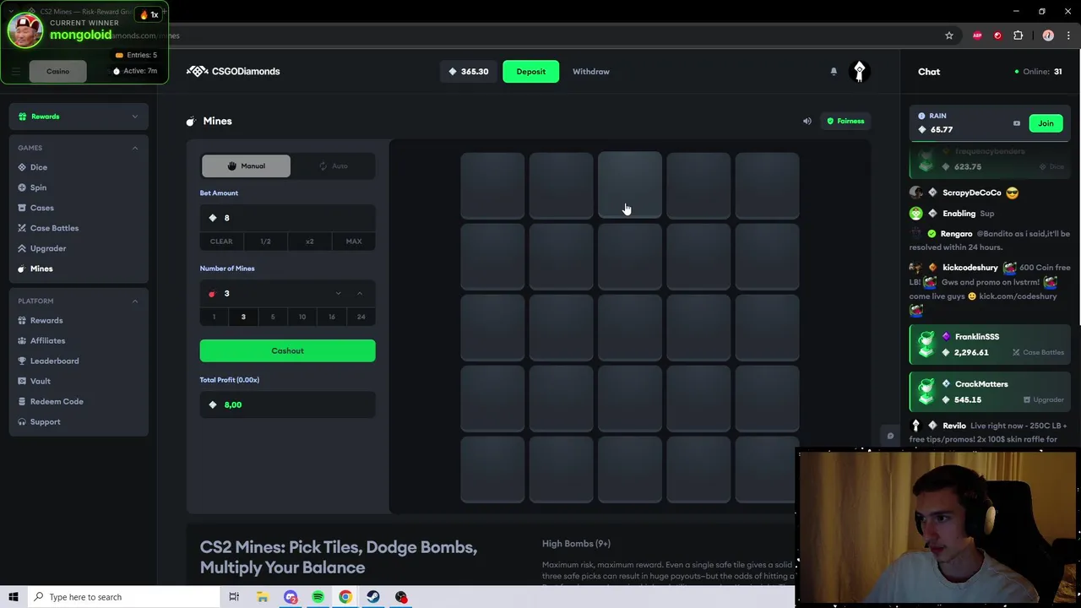Viewport: 1081px width, 608px height.
Task: Select 5 mines preset
Action: pyautogui.click(x=273, y=317)
